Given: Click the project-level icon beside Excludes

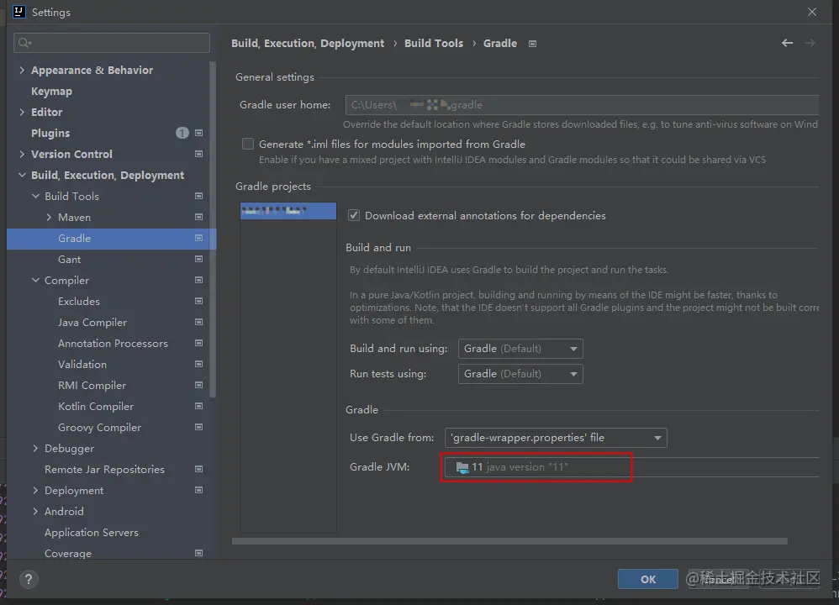Looking at the screenshot, I should pyautogui.click(x=198, y=301).
